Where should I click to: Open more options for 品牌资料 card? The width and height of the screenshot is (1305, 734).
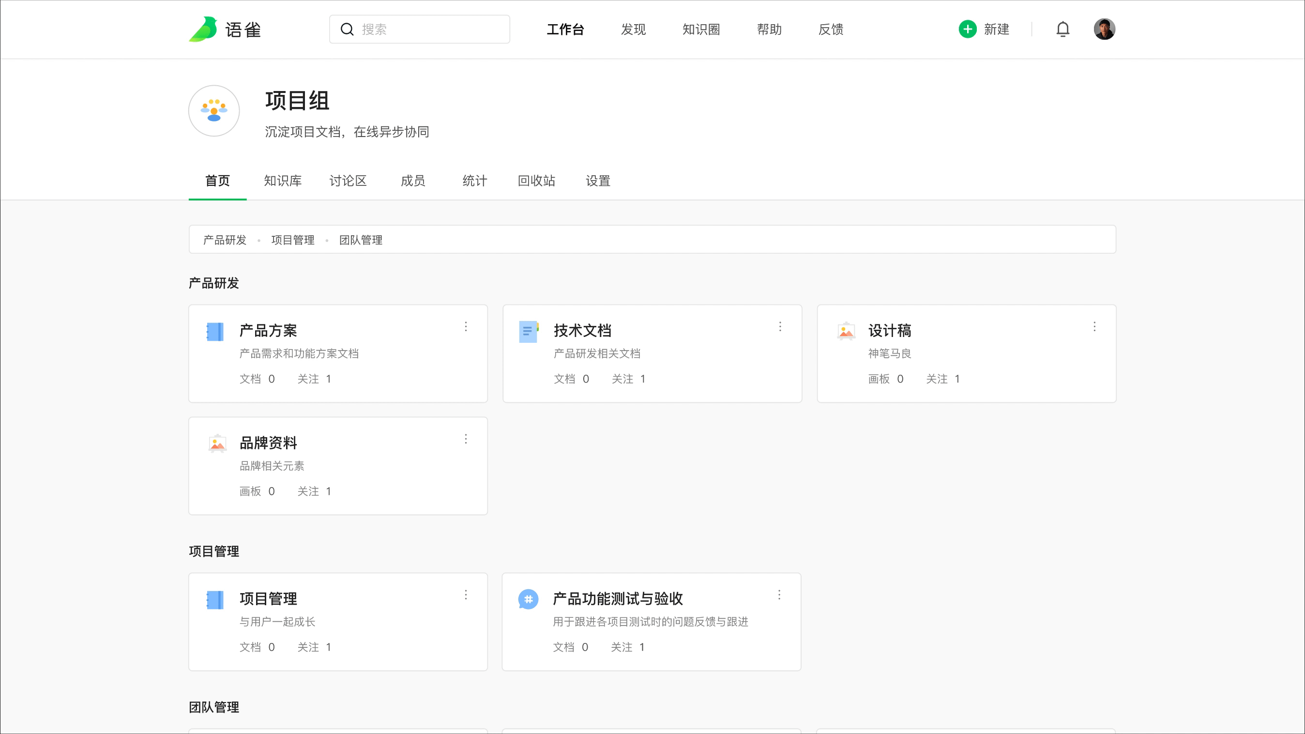466,439
